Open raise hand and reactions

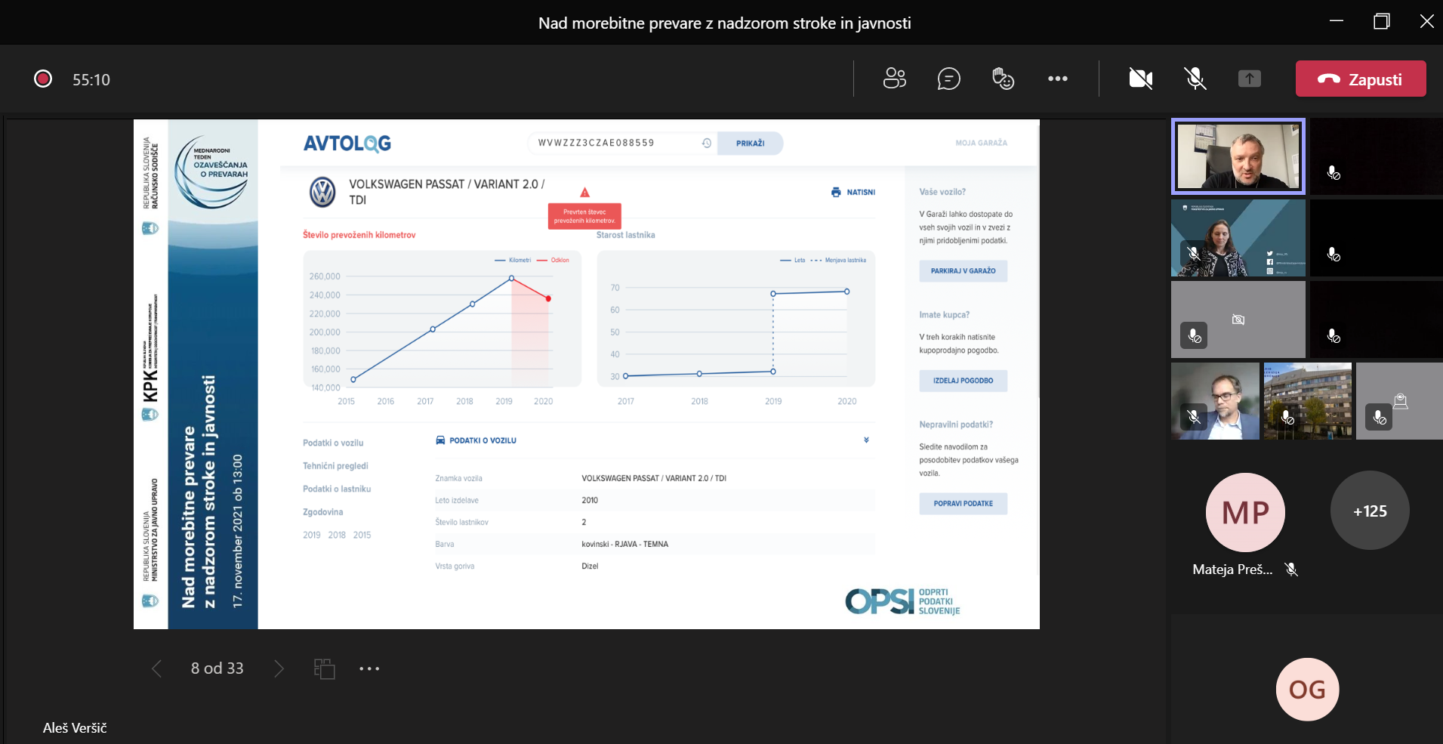[x=1003, y=79]
